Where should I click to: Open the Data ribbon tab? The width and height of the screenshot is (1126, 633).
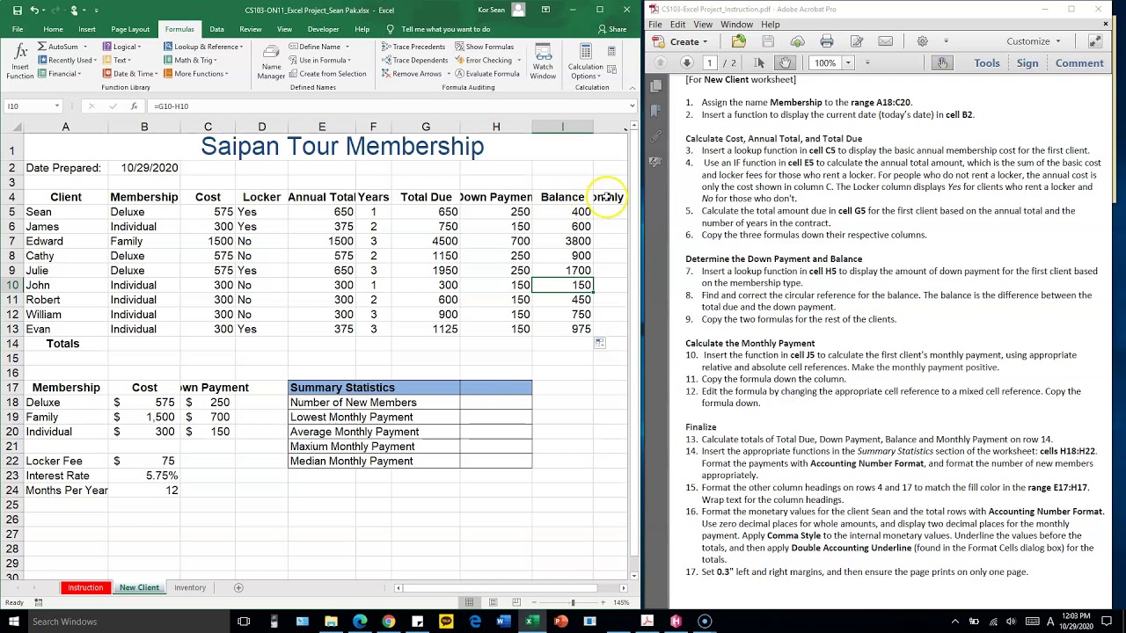point(216,29)
